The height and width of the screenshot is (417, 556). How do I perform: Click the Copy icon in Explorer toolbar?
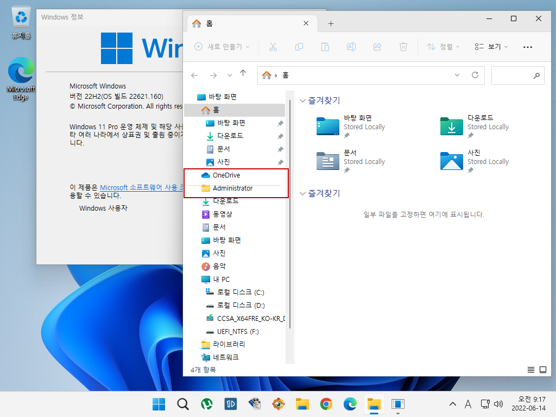click(x=299, y=47)
